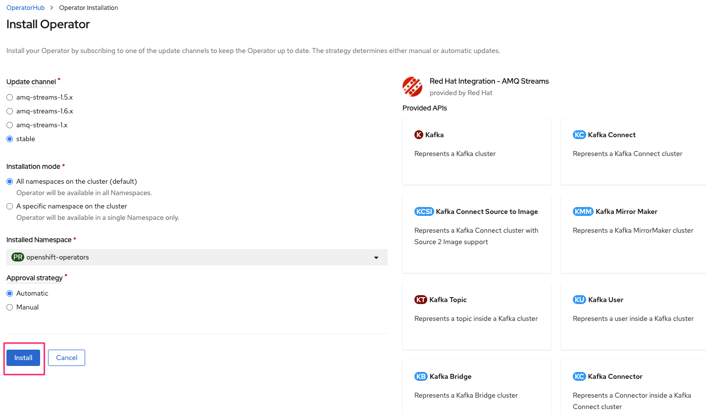Click the Kafka card title
The height and width of the screenshot is (414, 706).
pyautogui.click(x=434, y=135)
